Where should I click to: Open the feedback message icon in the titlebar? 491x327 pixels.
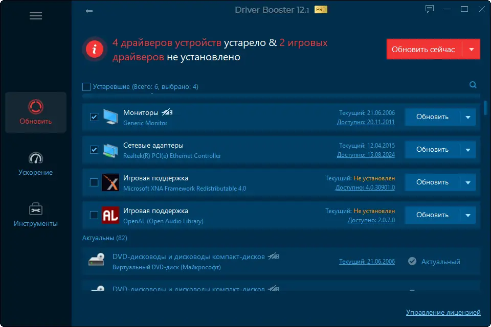(x=429, y=9)
